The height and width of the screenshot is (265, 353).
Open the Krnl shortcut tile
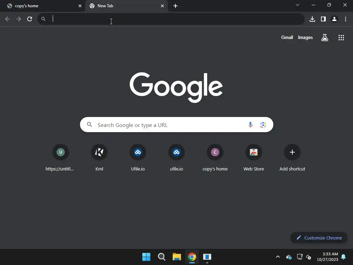[99, 158]
